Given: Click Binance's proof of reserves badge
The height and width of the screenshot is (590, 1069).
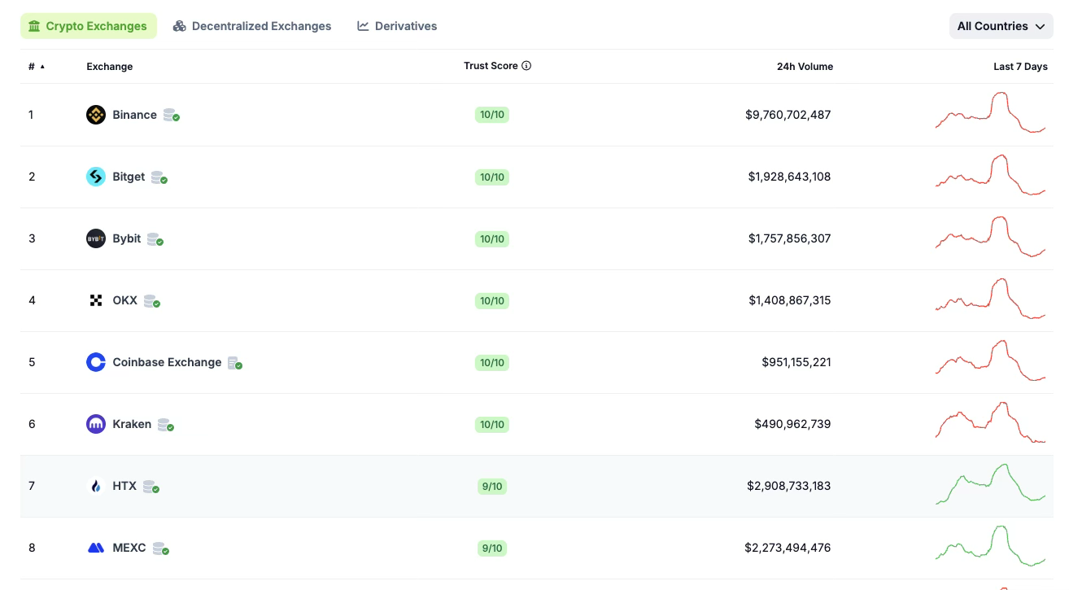Looking at the screenshot, I should point(171,116).
